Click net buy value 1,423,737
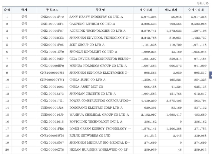The image size is (212, 154). pos(199,38)
